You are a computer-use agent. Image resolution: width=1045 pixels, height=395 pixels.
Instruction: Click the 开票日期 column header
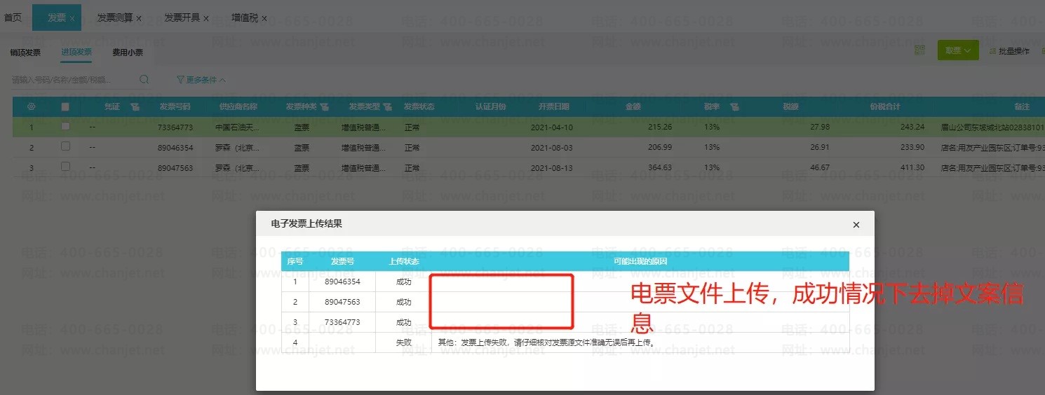pyautogui.click(x=553, y=106)
